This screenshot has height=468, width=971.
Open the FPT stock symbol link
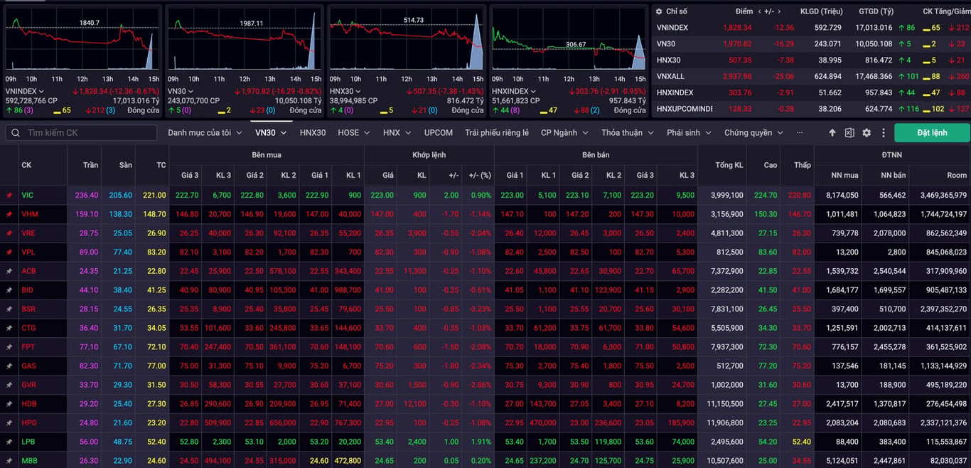[28, 347]
